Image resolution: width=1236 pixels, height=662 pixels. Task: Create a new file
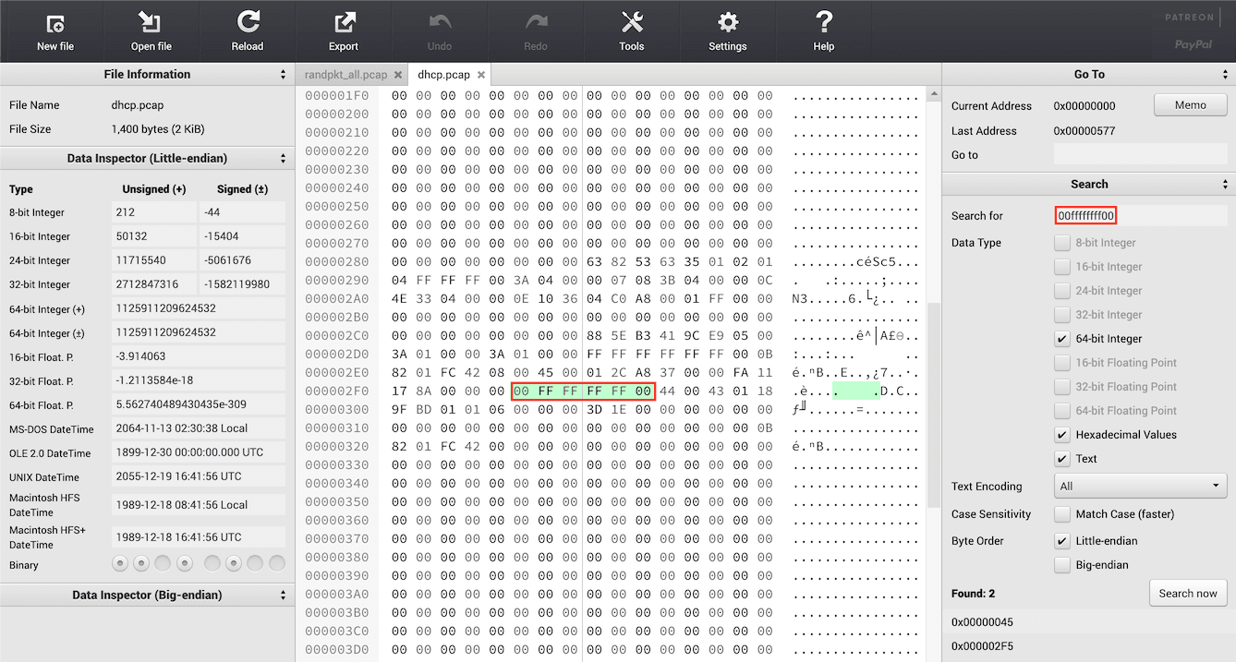pos(55,30)
